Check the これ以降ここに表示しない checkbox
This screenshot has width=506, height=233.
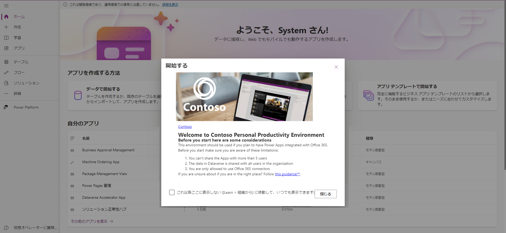click(x=172, y=192)
